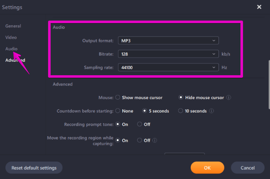270x179 pixels.
Task: Click the info icon beside Hide mouse cursor
Action: point(229,97)
